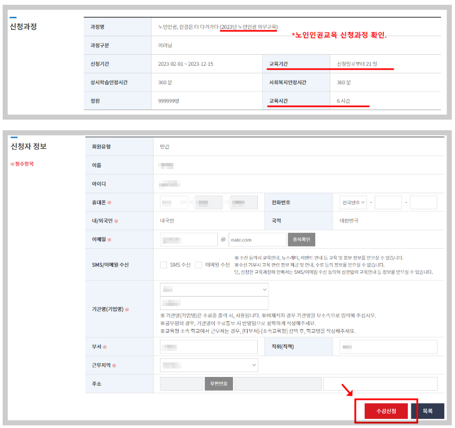Click the detailed address field in 주소 row
The image size is (455, 428).
click(380, 383)
